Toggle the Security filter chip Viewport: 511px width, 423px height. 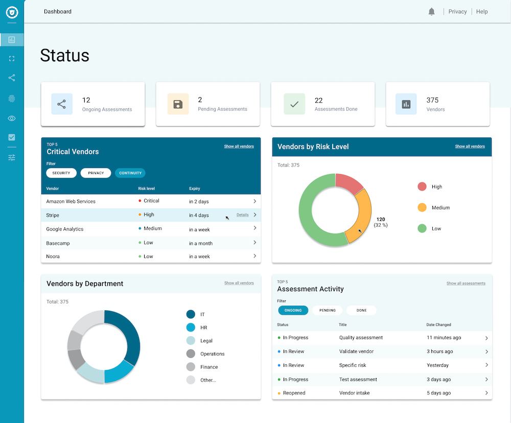[x=61, y=173]
